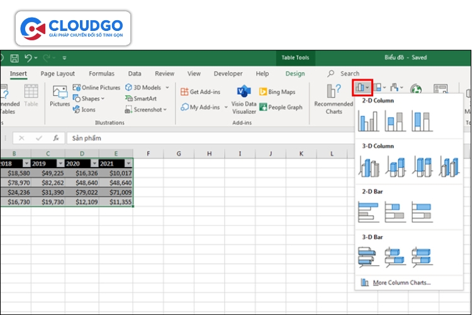Image resolution: width=472 pixels, height=315 pixels.
Task: Click the Recommended Charts button
Action: pos(334,100)
